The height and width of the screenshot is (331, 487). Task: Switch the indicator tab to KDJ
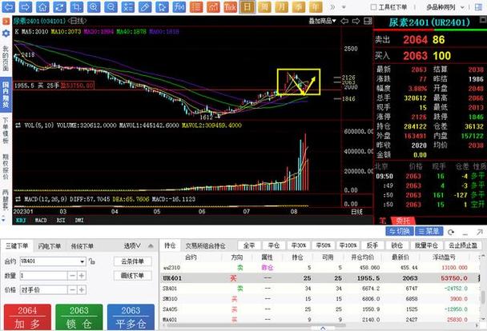point(21,220)
